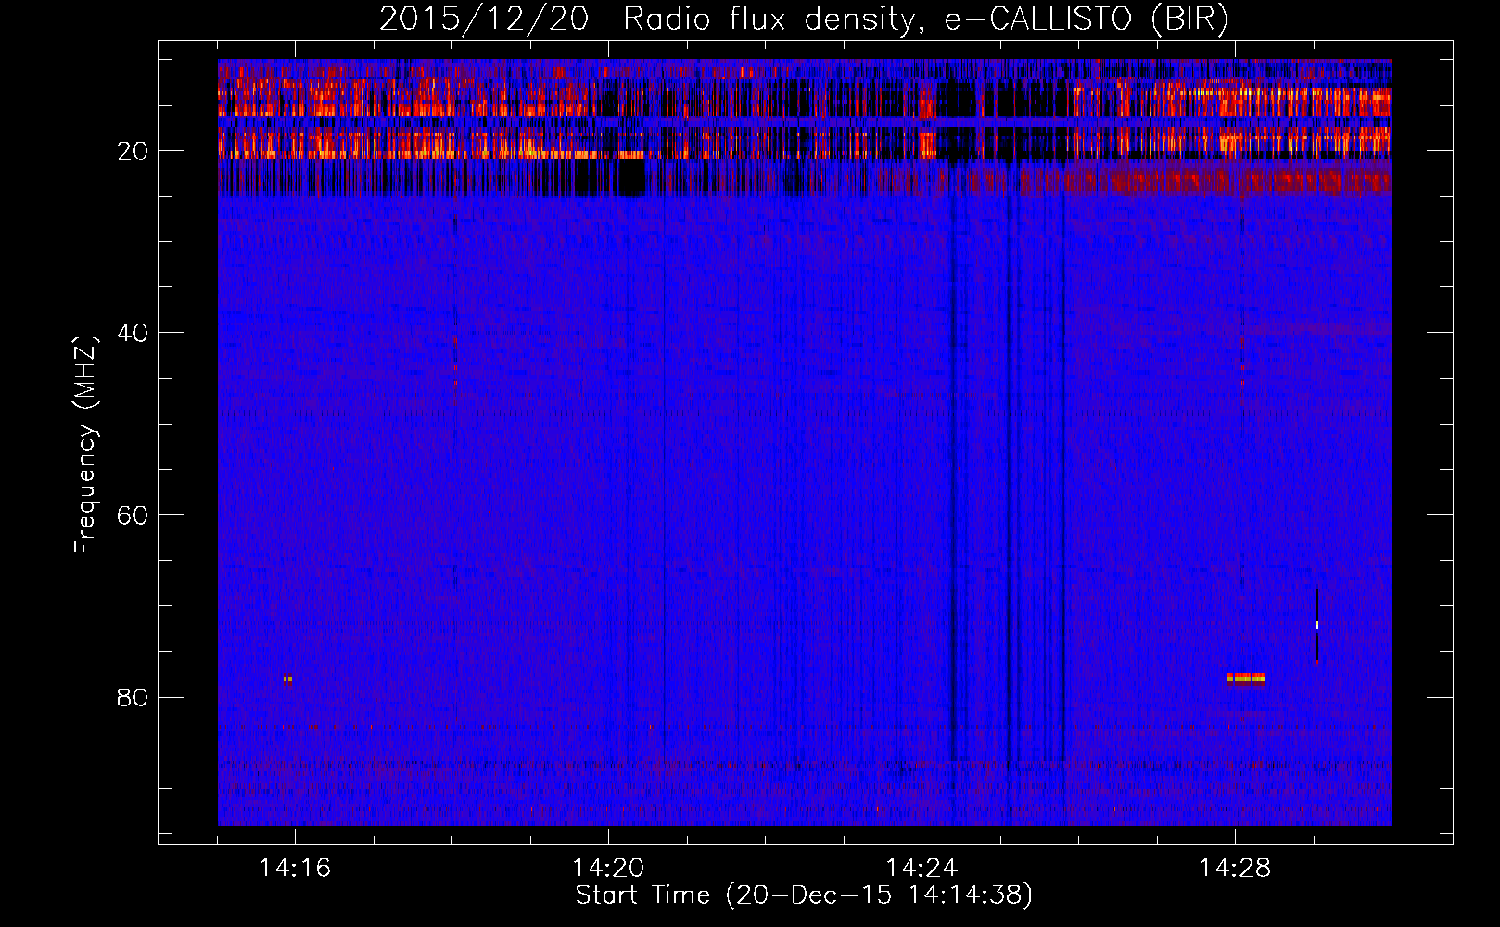Click the small burst near 78 MHz at 14:16
Viewport: 1500px width, 927px height.
[x=288, y=679]
